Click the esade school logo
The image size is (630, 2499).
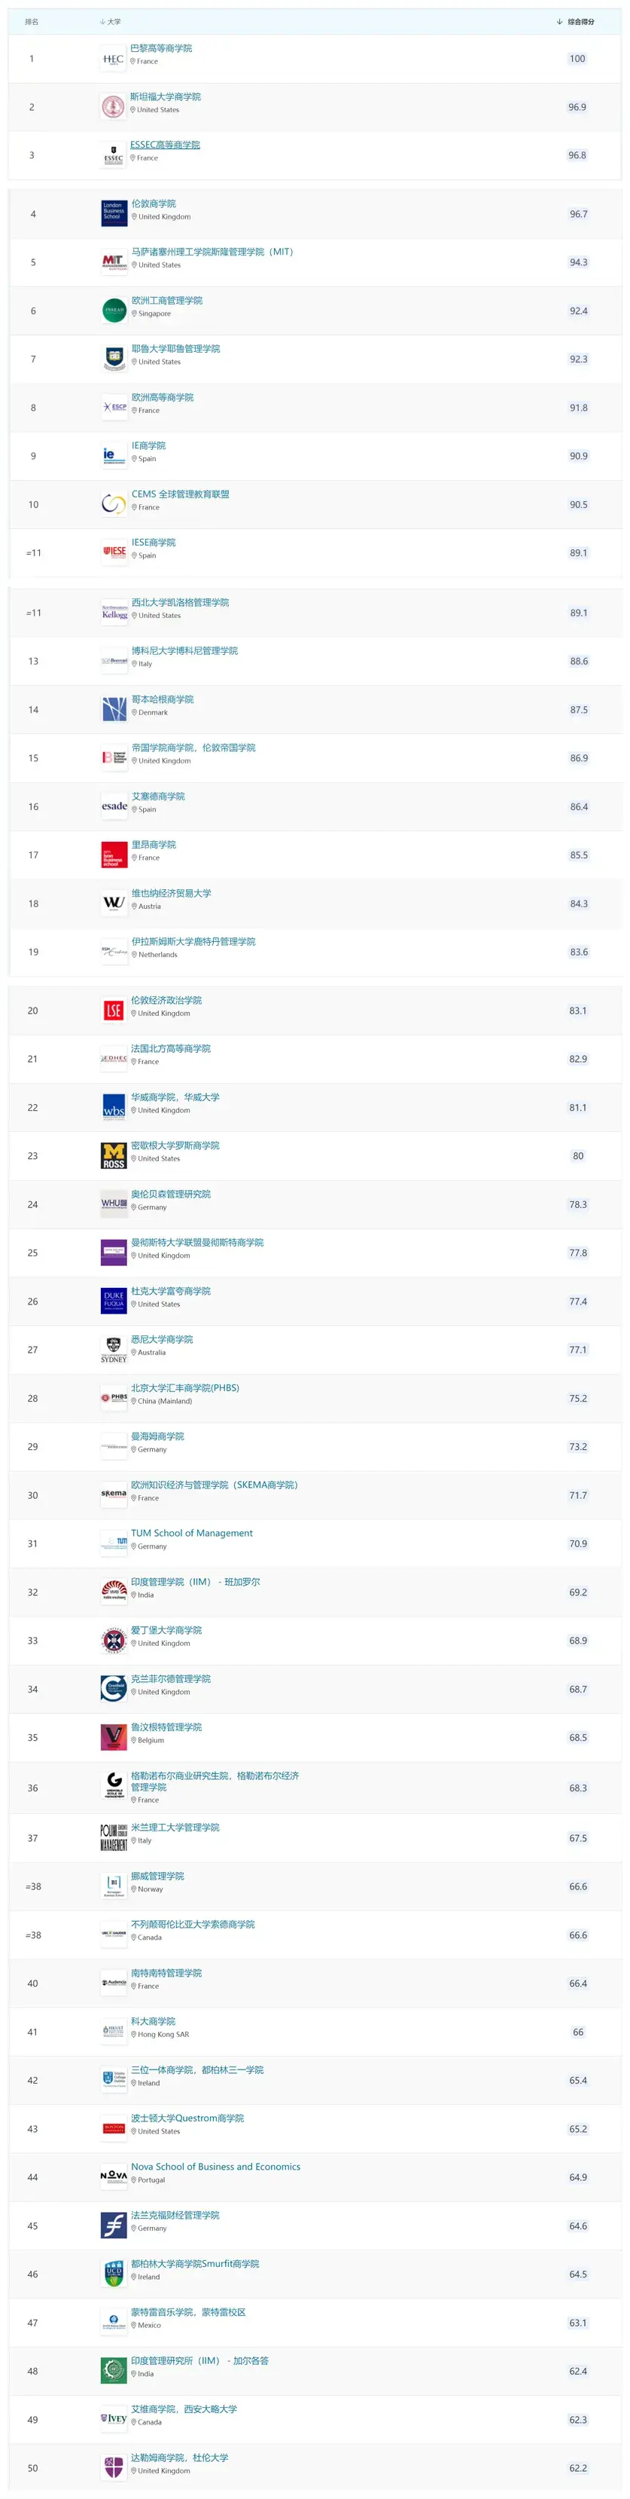point(114,806)
